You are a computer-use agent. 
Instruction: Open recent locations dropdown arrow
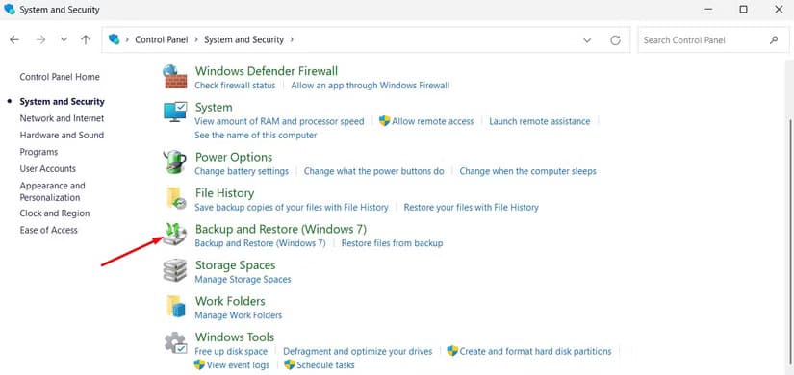[x=64, y=40]
